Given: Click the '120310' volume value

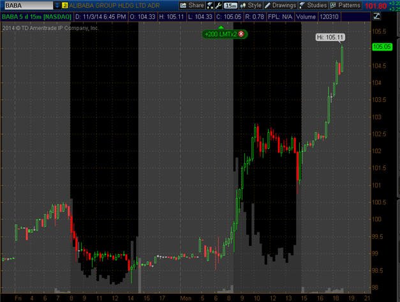Looking at the screenshot, I should click(329, 17).
